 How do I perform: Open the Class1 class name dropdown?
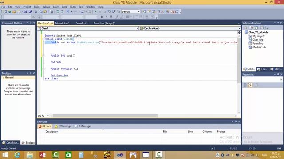point(138,28)
